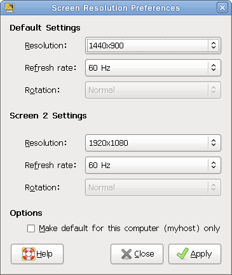Open Default Settings Resolution dropdown showing 1440x900
The image size is (232, 275).
pos(153,45)
